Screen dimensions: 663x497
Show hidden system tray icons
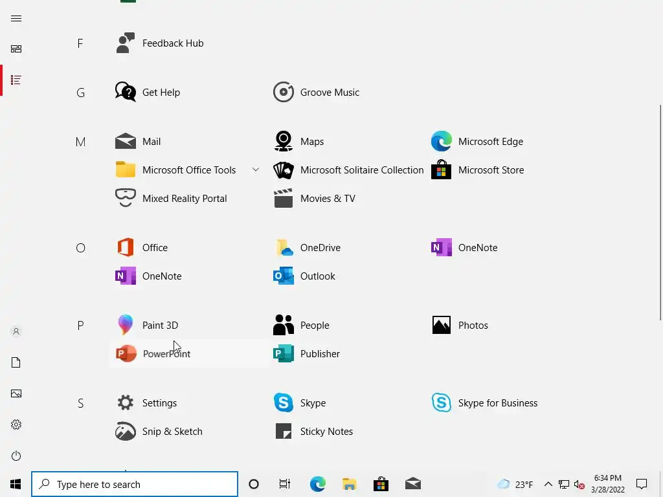[548, 484]
